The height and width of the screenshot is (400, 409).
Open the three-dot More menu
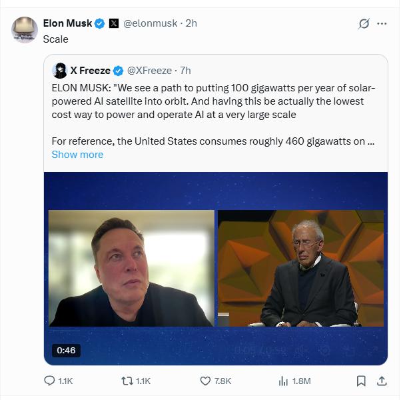point(382,23)
